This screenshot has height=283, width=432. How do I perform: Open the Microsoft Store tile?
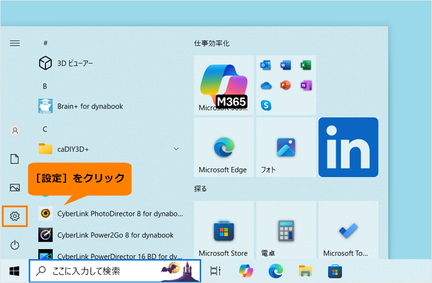click(x=223, y=230)
